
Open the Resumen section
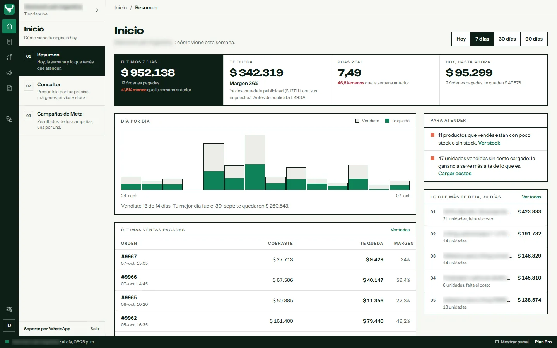(x=62, y=61)
